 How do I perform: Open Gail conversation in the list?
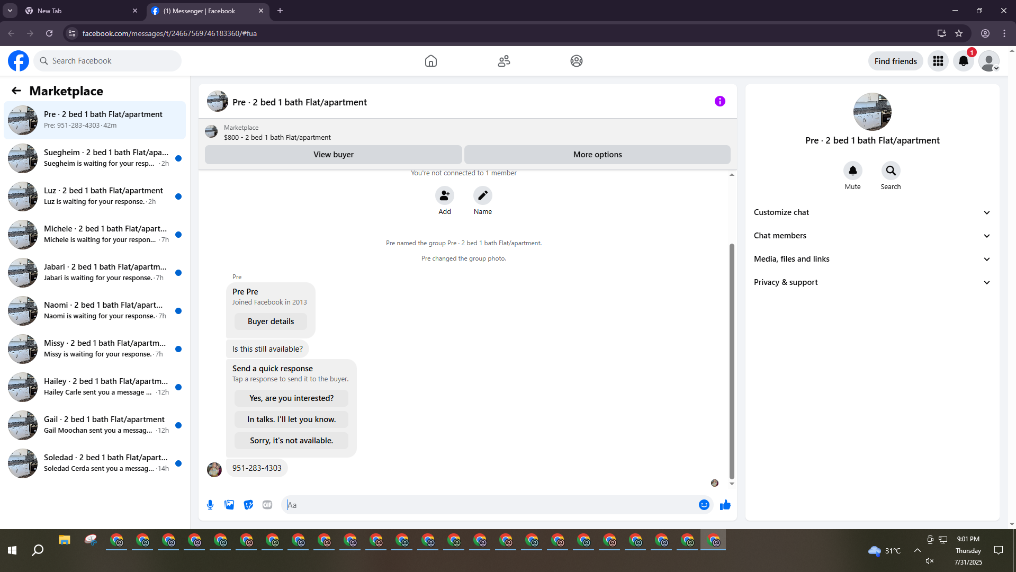[95, 425]
